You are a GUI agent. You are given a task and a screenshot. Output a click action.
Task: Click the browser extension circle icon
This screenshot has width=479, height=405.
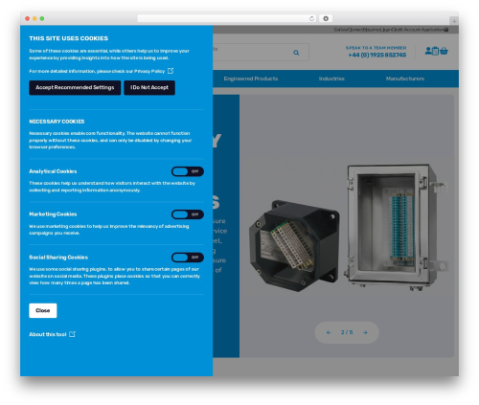(326, 18)
